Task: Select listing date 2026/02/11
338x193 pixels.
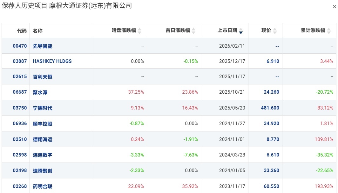Action: 232,46
